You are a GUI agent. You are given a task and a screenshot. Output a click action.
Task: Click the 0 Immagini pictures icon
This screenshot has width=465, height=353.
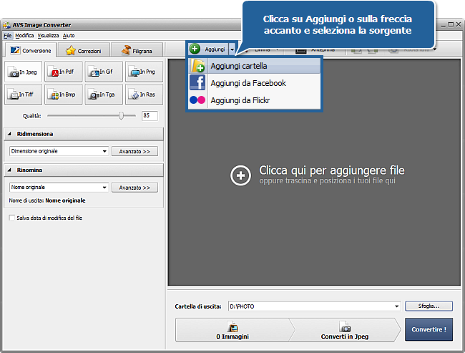232,327
